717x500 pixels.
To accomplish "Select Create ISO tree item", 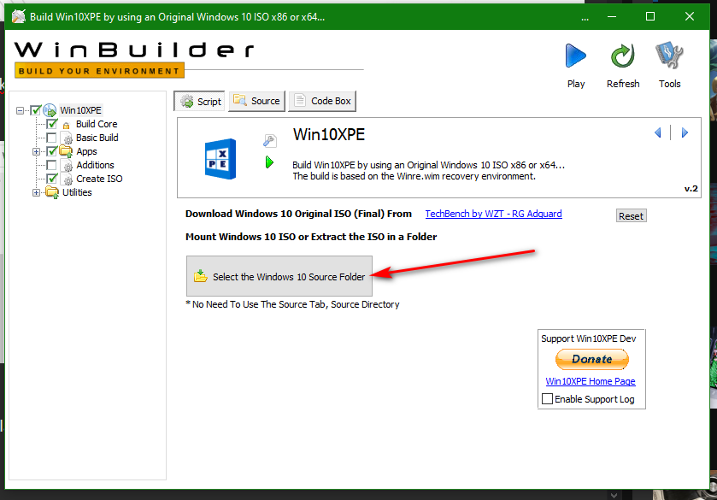I will [x=99, y=179].
